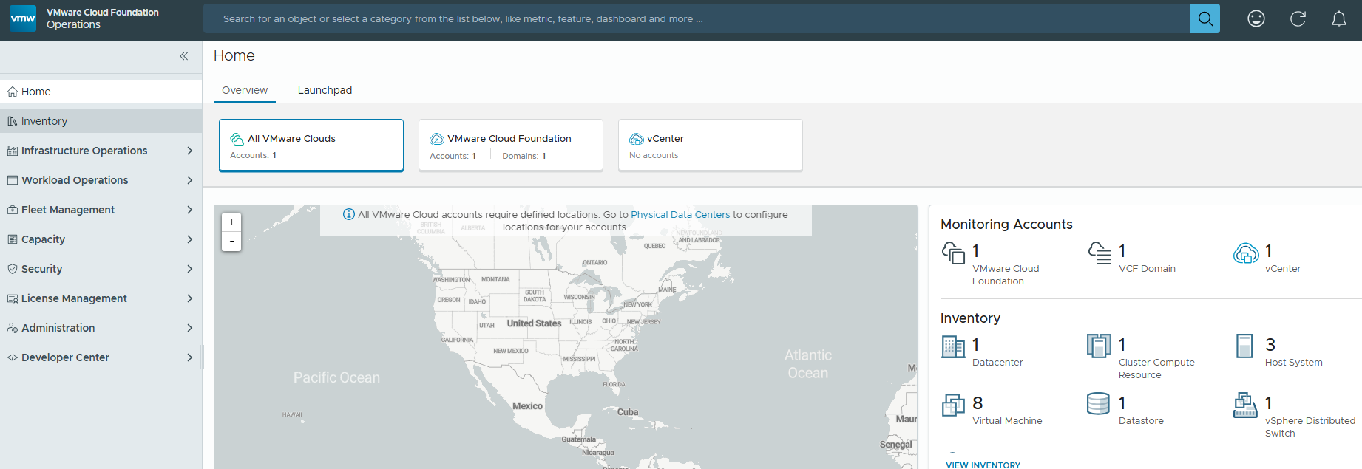The image size is (1362, 469).
Task: Click the vSphere Distributed Switch icon
Action: pos(1245,405)
